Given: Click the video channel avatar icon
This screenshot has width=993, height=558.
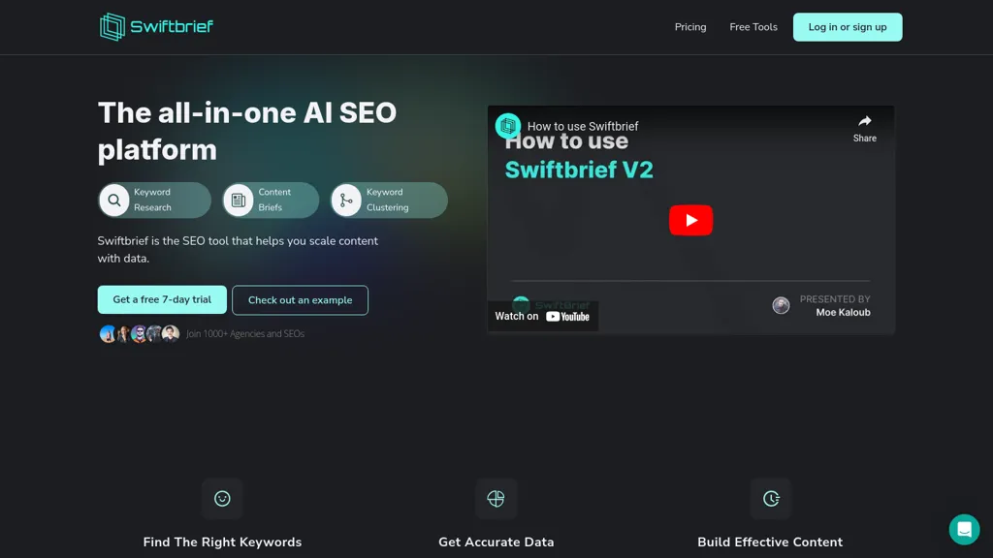Looking at the screenshot, I should pyautogui.click(x=508, y=126).
